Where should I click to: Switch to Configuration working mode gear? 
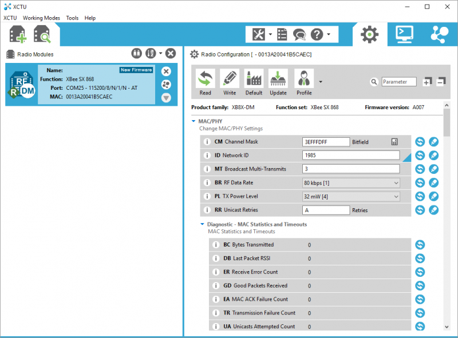coord(370,34)
